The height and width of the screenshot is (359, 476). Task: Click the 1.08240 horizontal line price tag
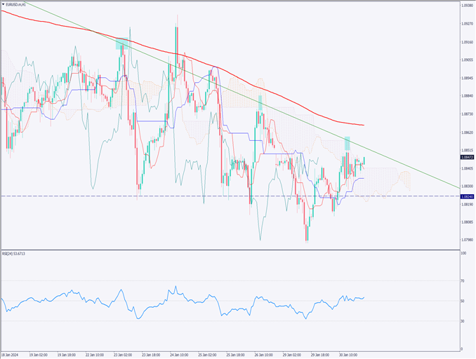tap(467, 197)
